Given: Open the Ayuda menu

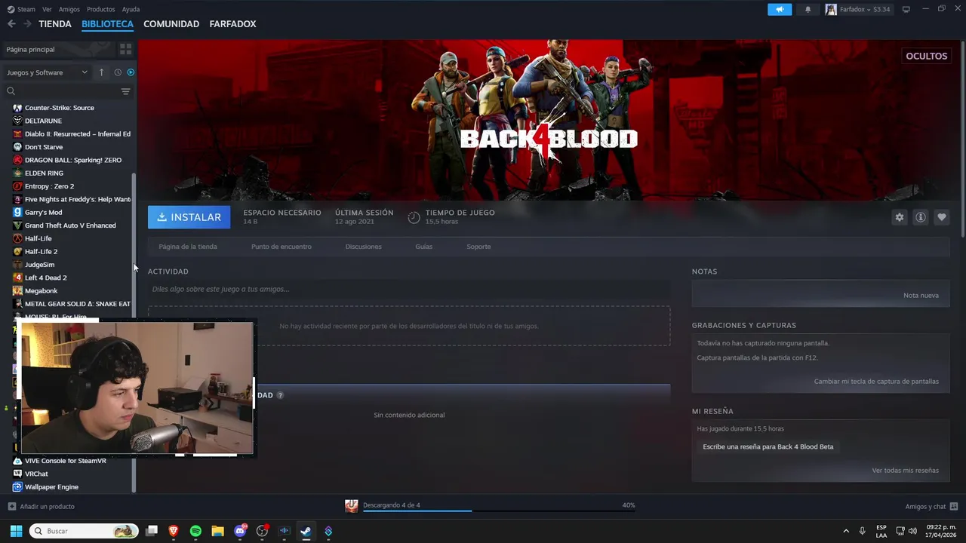Looking at the screenshot, I should coord(131,9).
